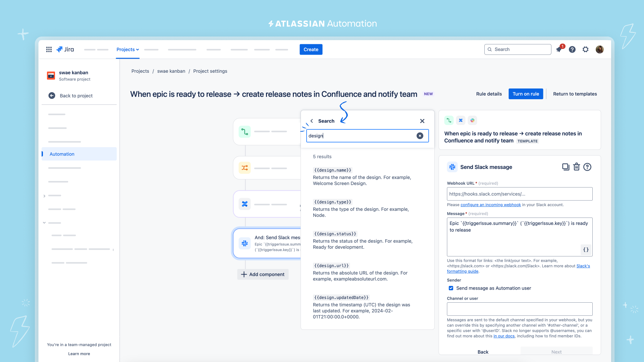644x362 pixels.
Task: Duplicate the Send Slack message component
Action: click(566, 167)
